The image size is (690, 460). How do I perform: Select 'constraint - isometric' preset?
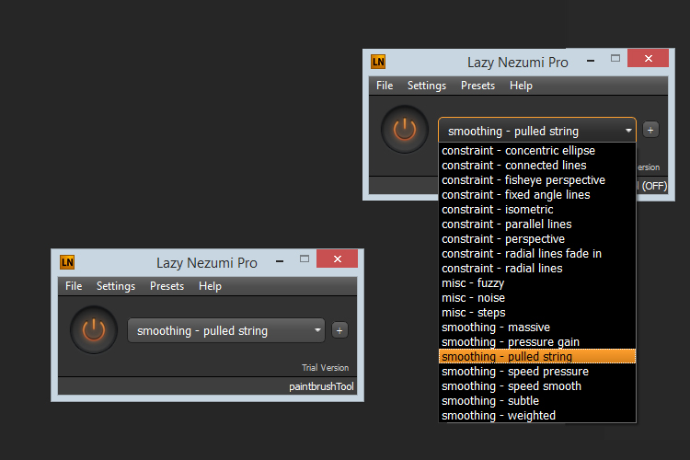pos(537,210)
